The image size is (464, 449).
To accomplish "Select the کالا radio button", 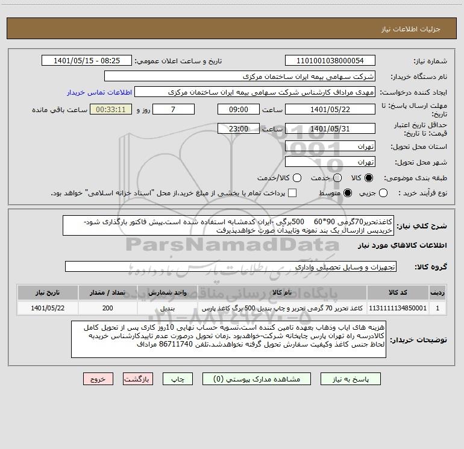I will tap(369, 178).
